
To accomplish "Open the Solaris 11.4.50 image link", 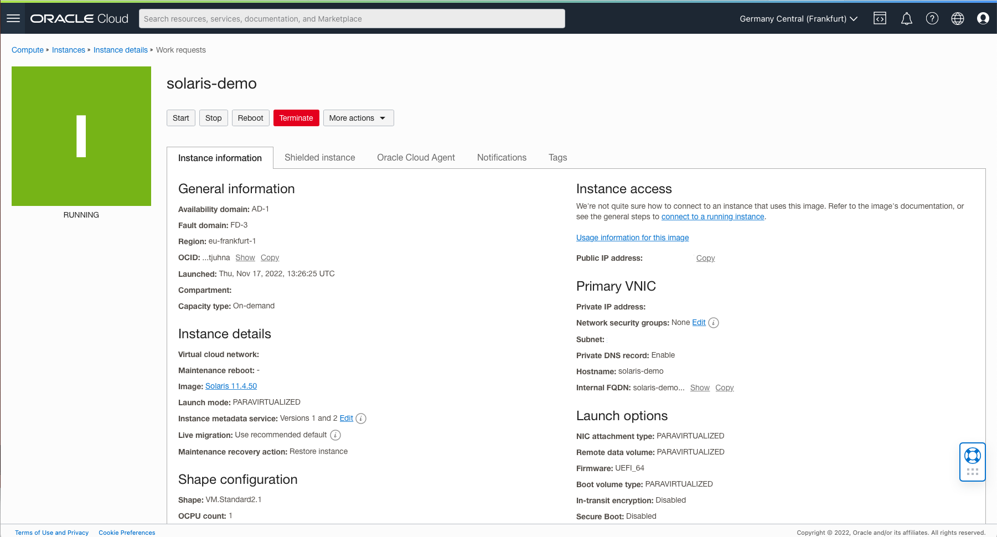I will (231, 386).
